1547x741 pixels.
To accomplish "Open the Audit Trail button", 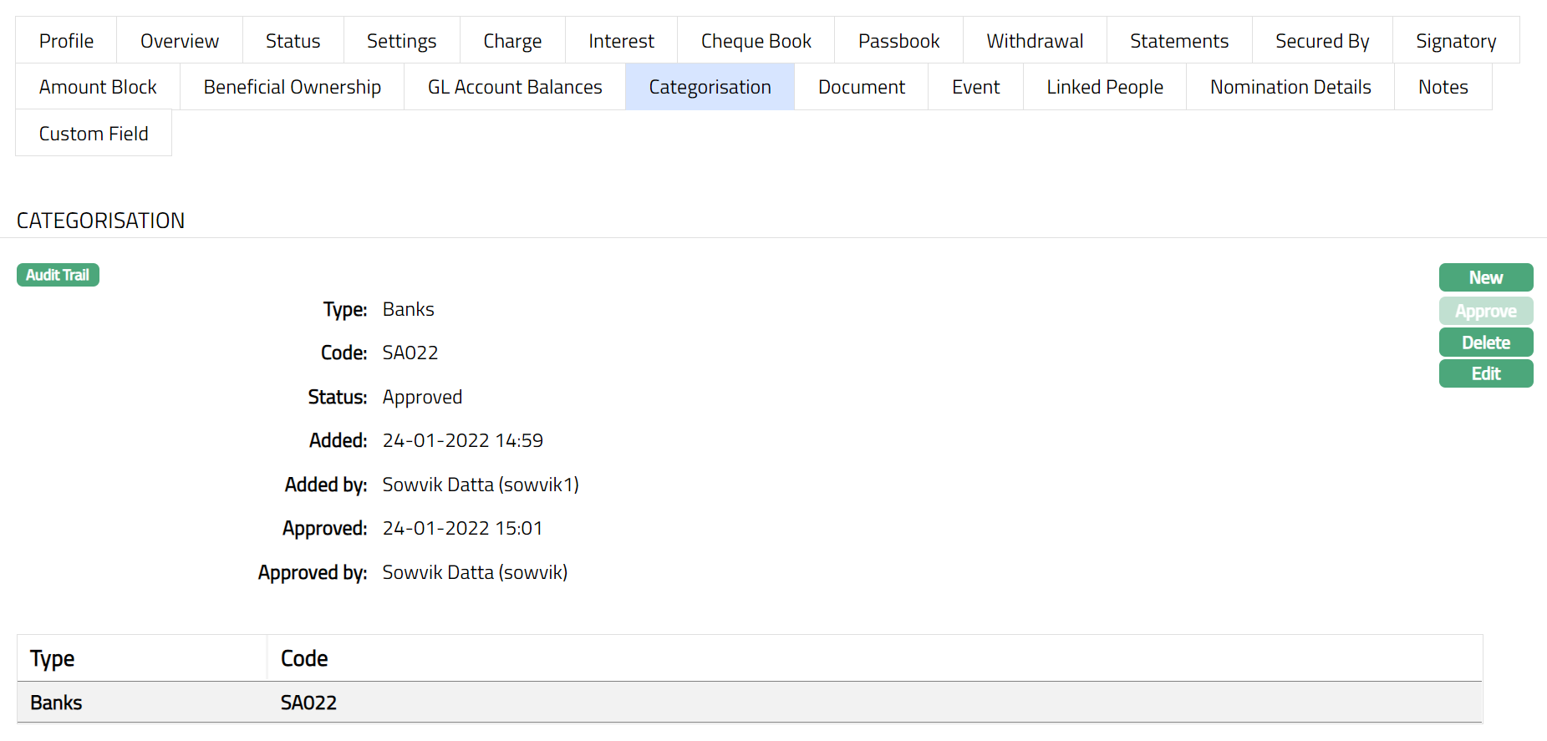I will click(58, 275).
